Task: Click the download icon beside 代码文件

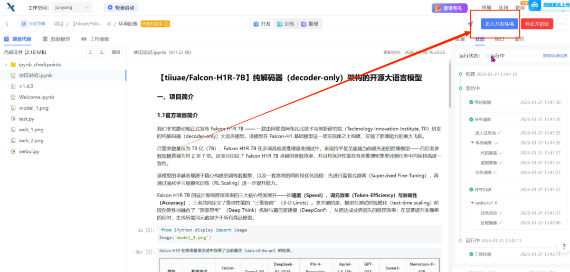Action: (102, 52)
